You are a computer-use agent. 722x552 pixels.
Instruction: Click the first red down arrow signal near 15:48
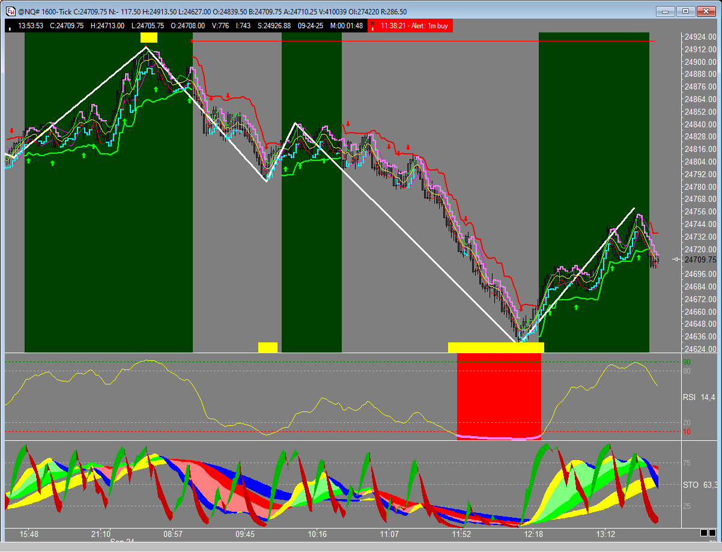coord(12,130)
